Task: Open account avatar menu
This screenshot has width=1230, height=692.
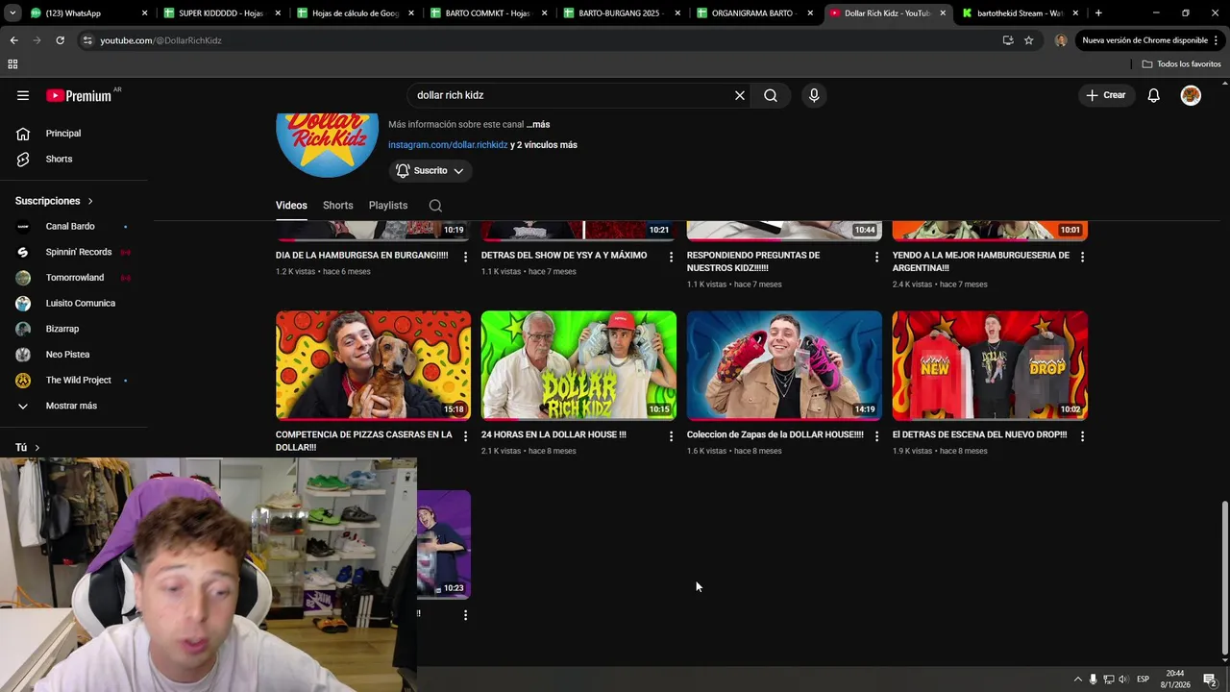Action: (1191, 95)
